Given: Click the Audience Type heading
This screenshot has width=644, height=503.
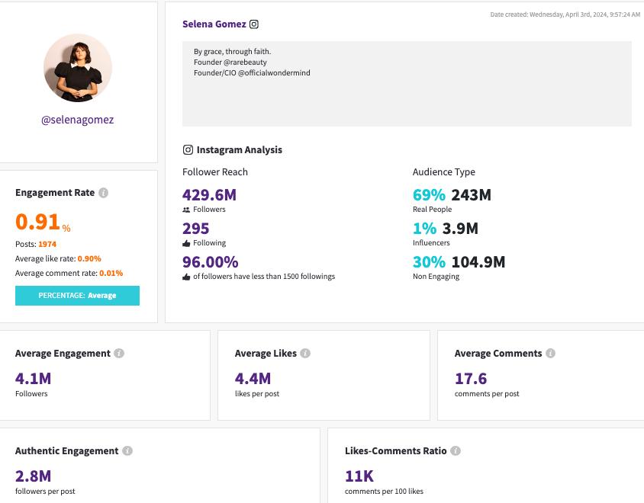Looking at the screenshot, I should pos(444,172).
